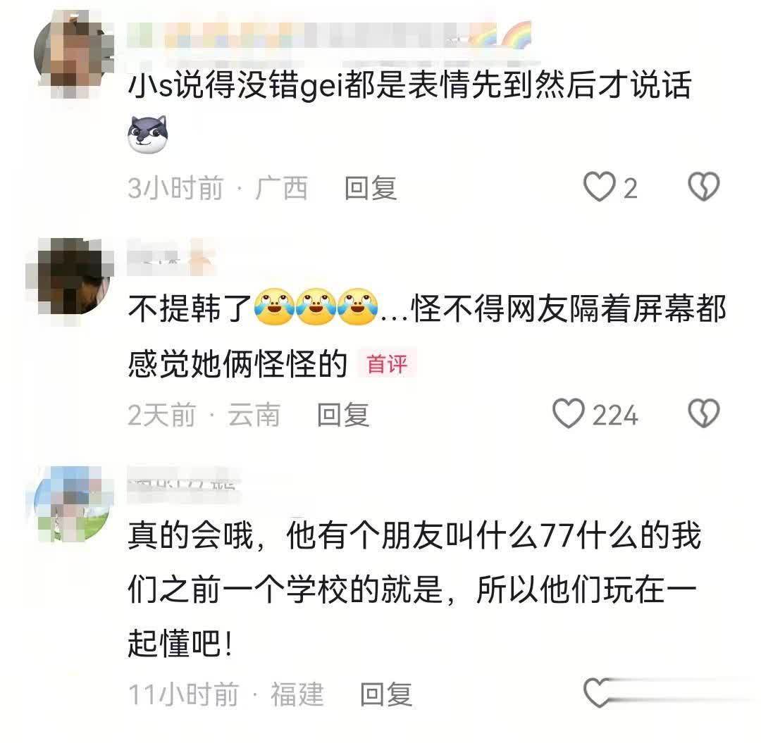Like the Fujian comment at the bottom
The width and height of the screenshot is (761, 743).
point(598,692)
